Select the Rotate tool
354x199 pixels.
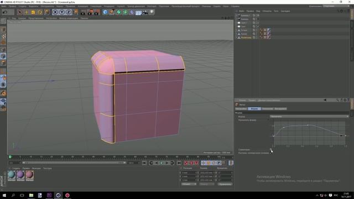click(x=40, y=12)
